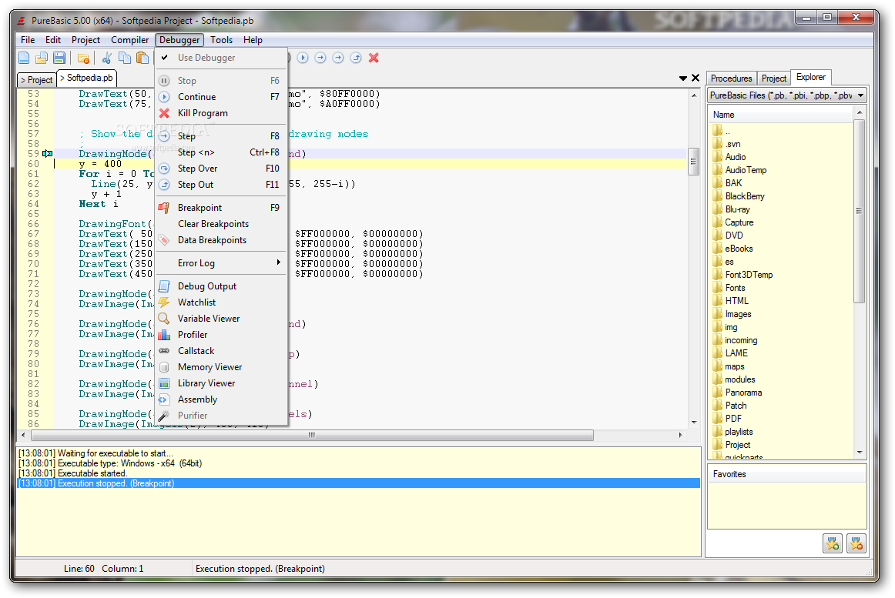Open Variable Viewer menu entry
The height and width of the screenshot is (598, 895).
pyautogui.click(x=222, y=319)
